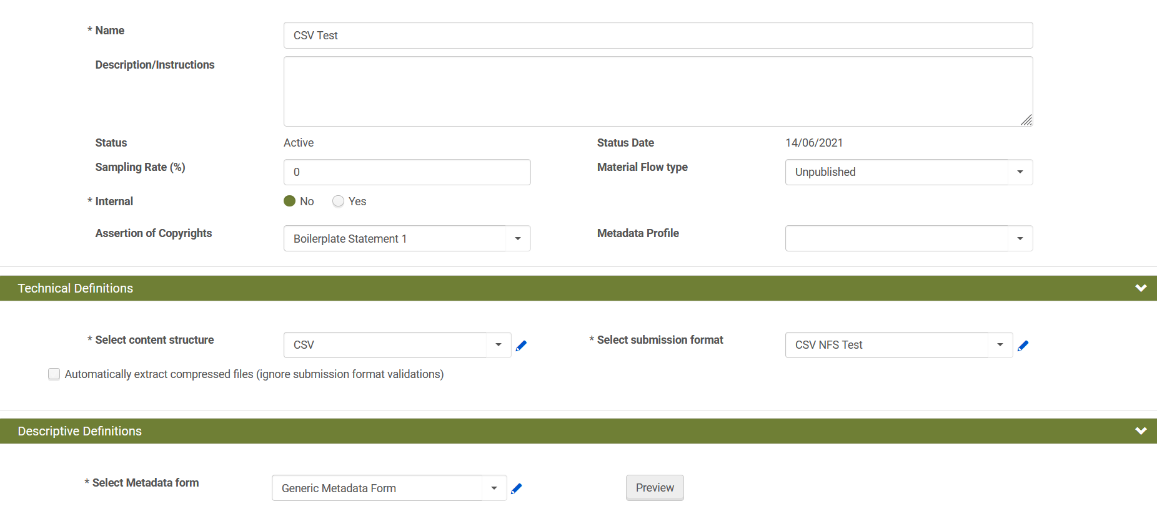Image resolution: width=1157 pixels, height=529 pixels.
Task: Select the Yes radio button for Internal
Action: (339, 201)
